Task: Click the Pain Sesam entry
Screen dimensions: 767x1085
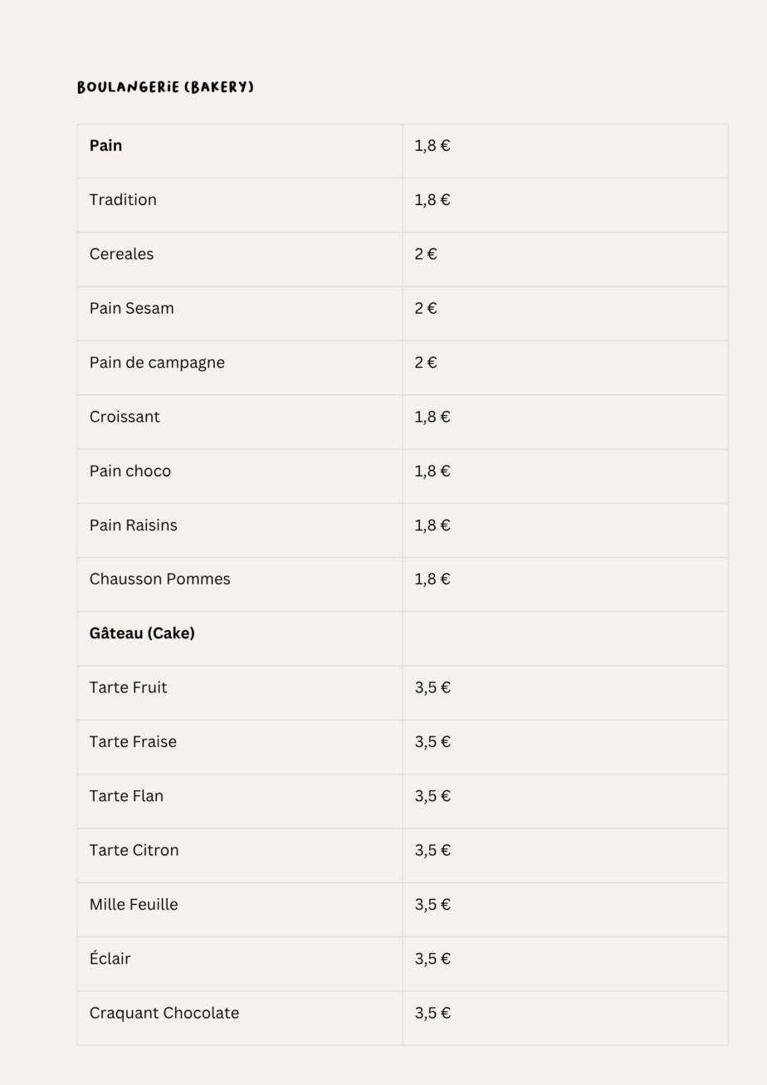Action: point(132,309)
